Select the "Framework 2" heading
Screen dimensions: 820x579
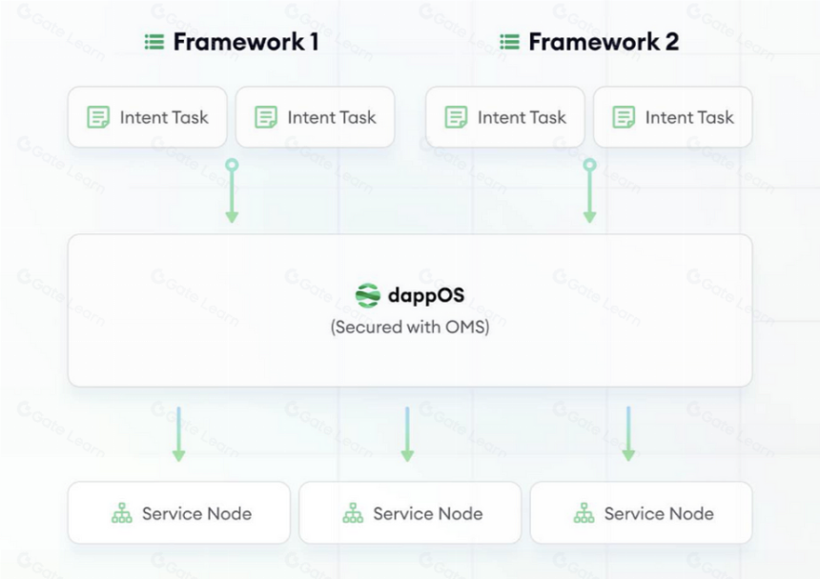604,42
